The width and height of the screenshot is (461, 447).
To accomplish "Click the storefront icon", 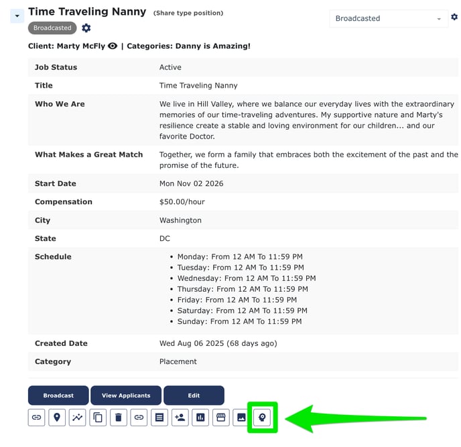I will (220, 418).
